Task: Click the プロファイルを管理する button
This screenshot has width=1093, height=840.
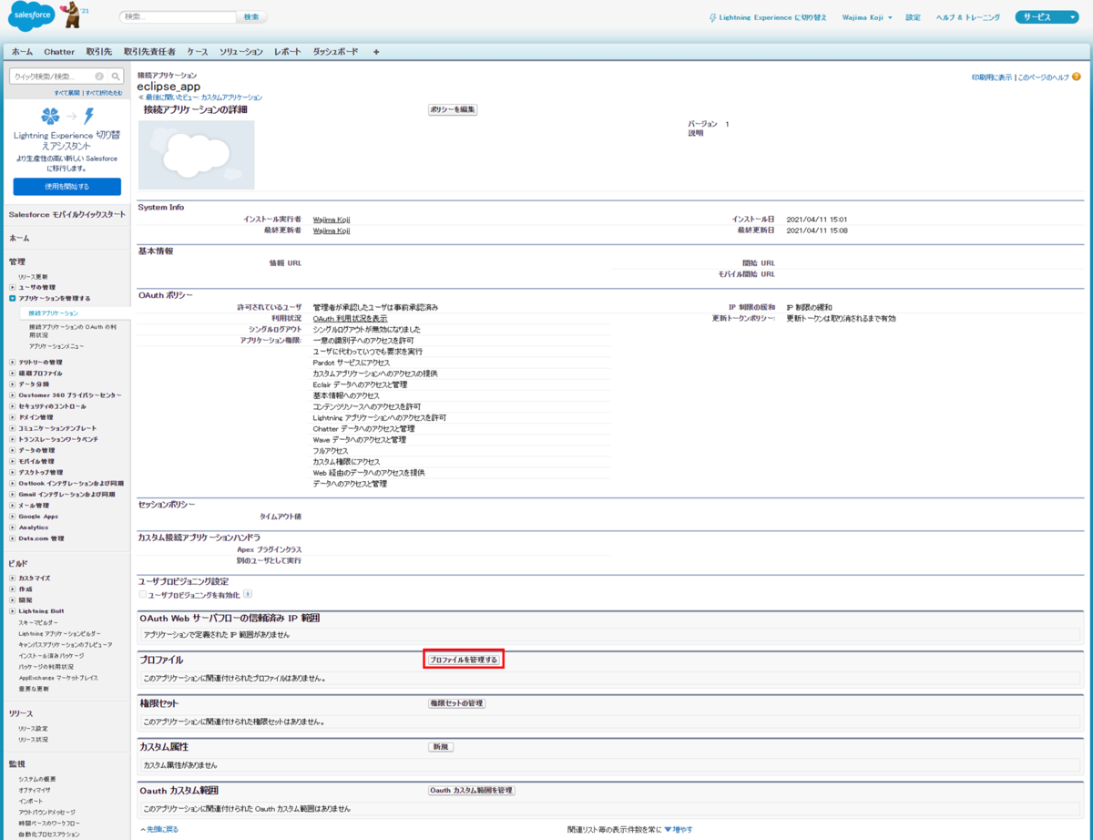Action: pos(464,659)
